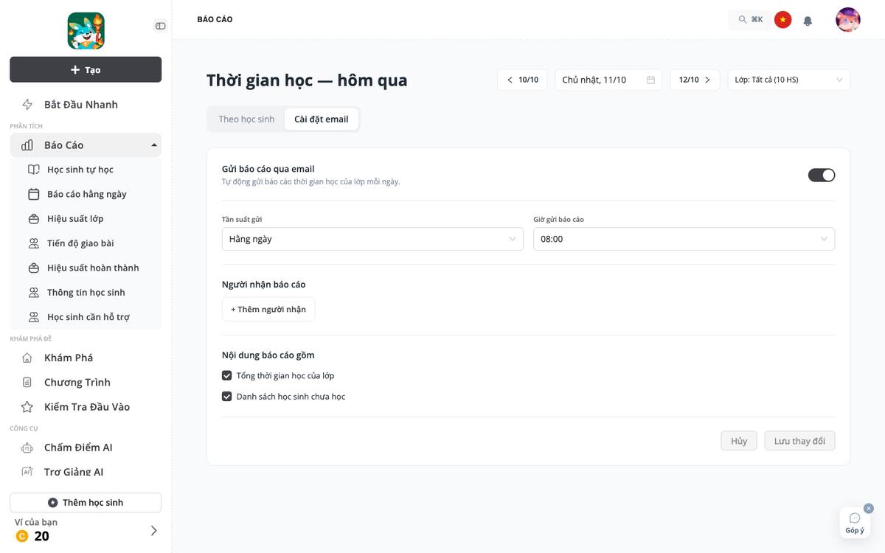Viewport: 885px width, 553px height.
Task: Open Hiệu suất hoàn thành report
Action: tap(86, 268)
